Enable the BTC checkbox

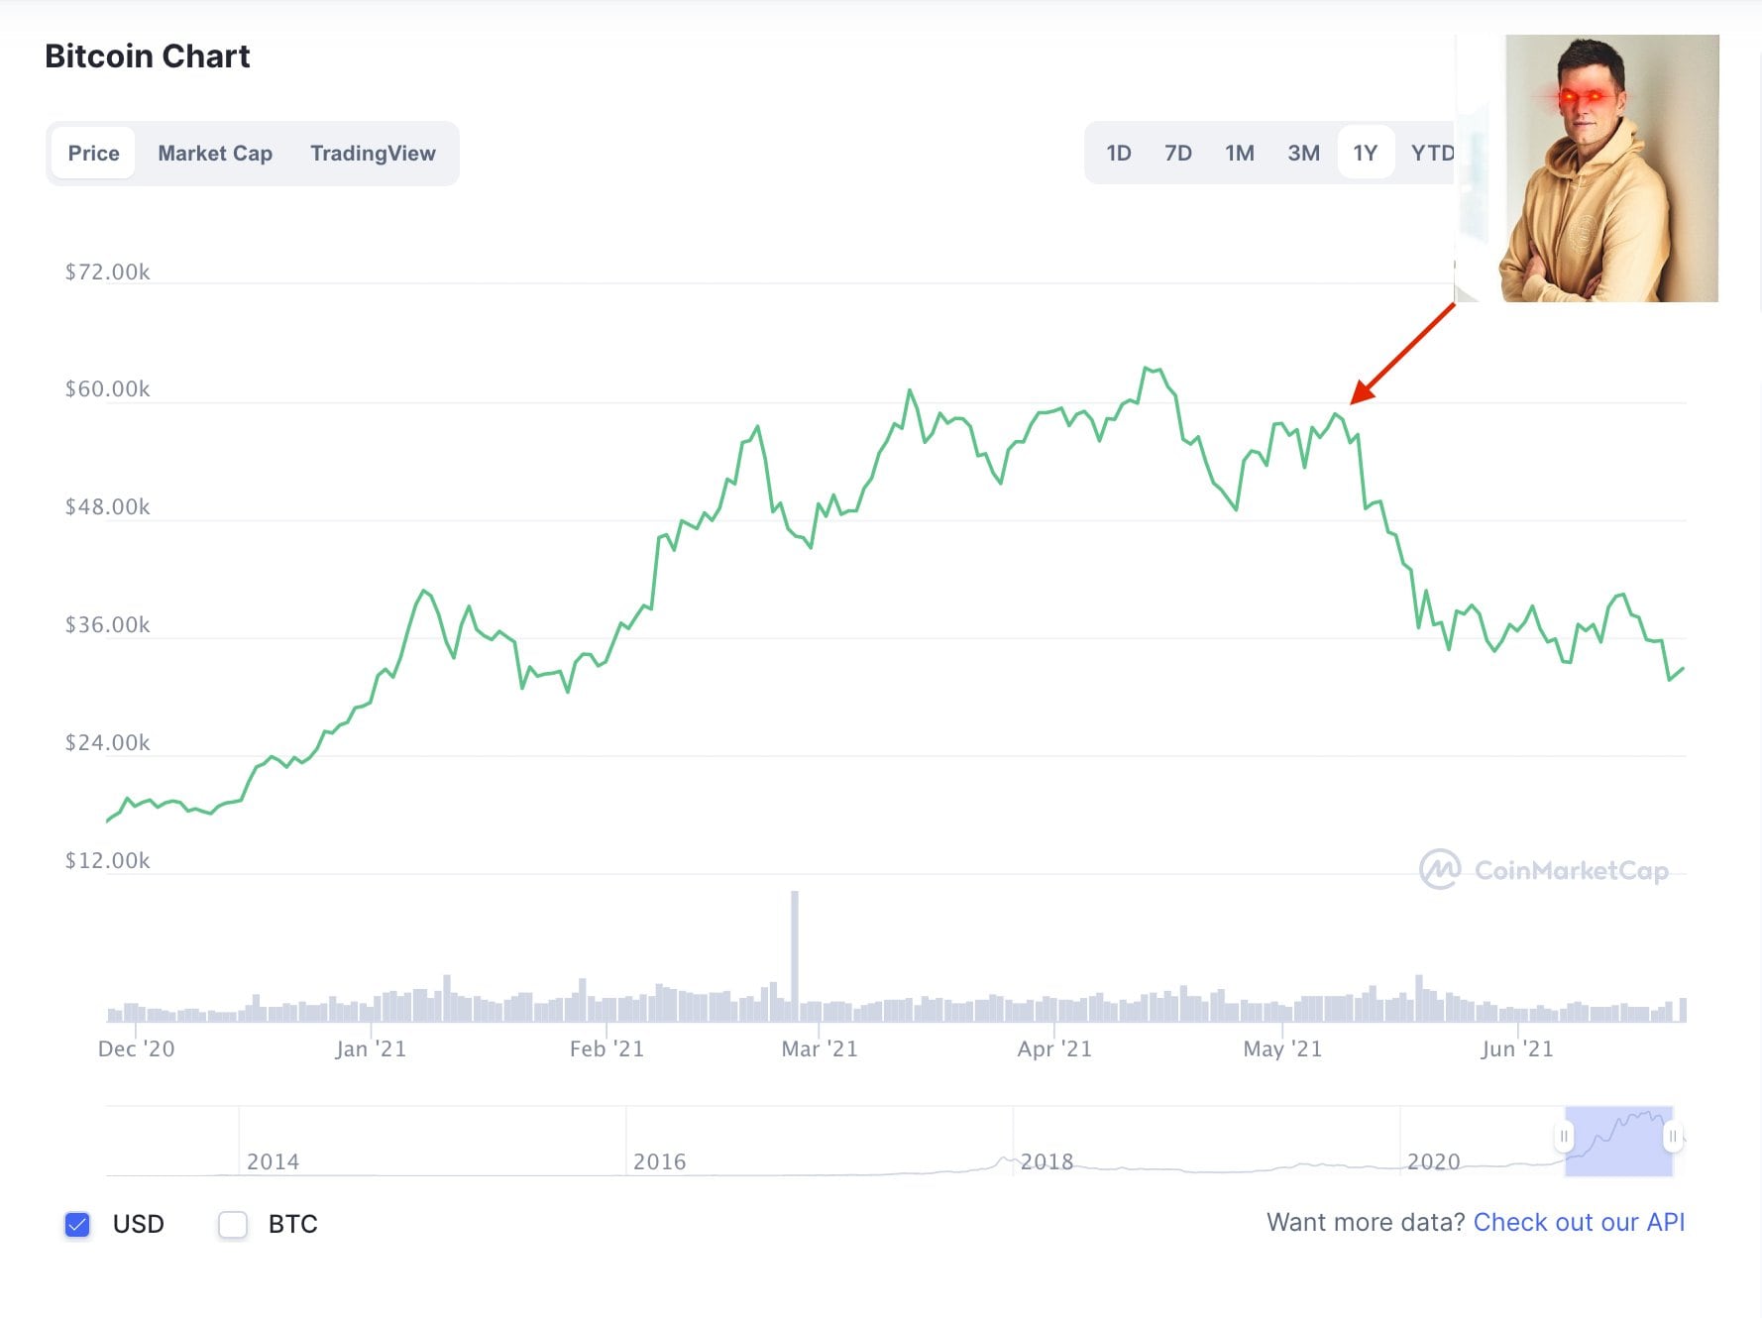point(232,1224)
